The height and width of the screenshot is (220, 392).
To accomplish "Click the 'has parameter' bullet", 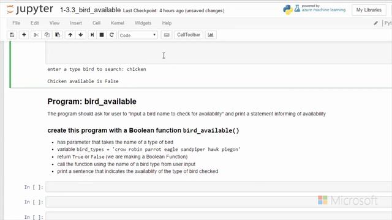I will (115, 142).
